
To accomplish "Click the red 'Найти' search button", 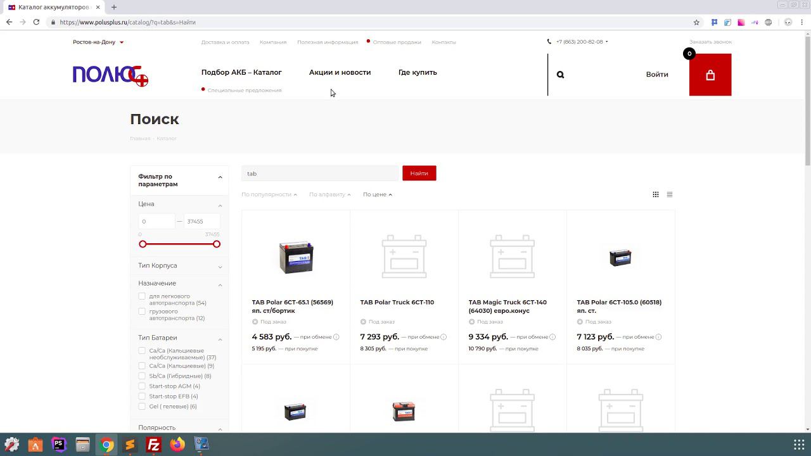I will (x=419, y=174).
